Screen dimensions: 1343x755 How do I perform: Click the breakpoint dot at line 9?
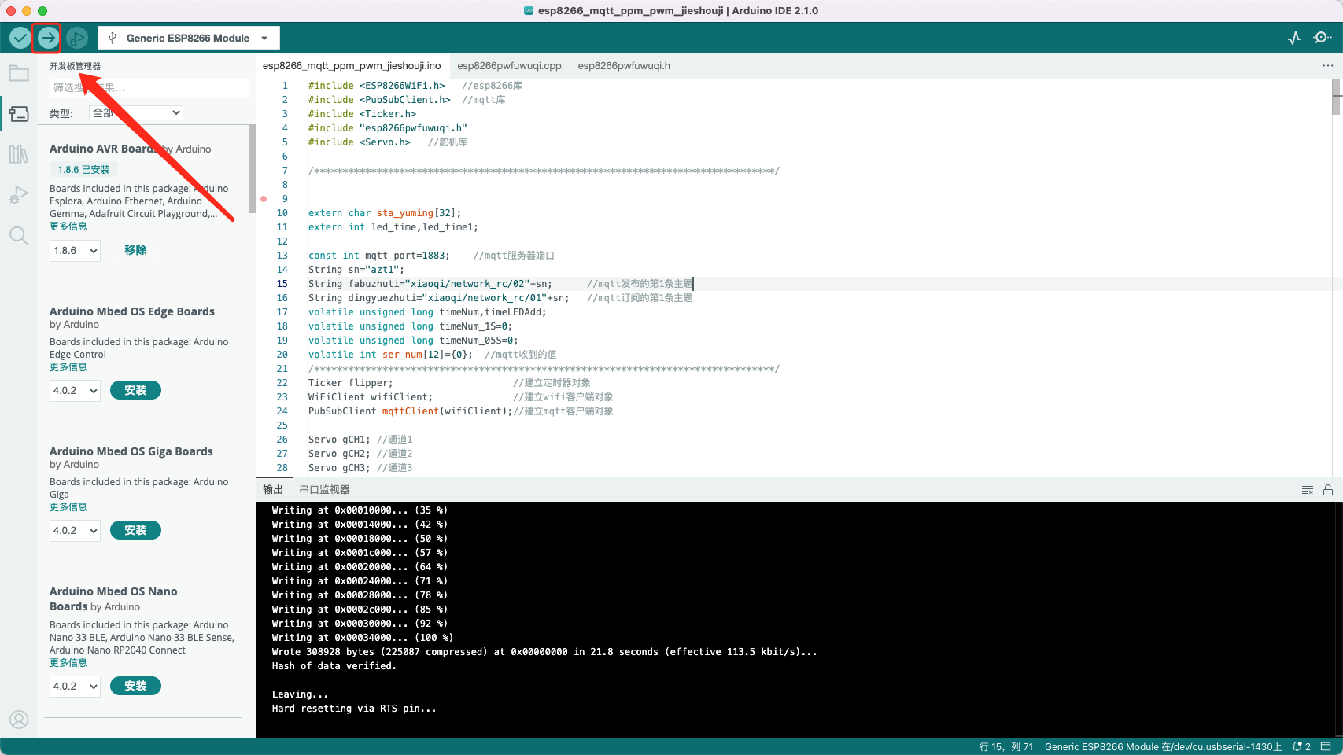pos(264,199)
